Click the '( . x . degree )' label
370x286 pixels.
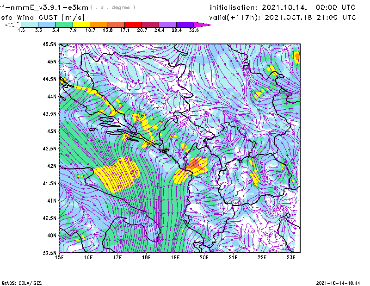113,7
